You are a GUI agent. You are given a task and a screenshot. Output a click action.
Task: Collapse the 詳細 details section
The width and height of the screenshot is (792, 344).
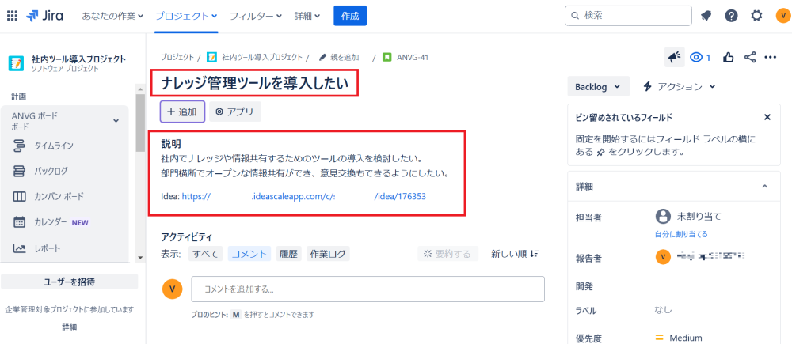(764, 186)
